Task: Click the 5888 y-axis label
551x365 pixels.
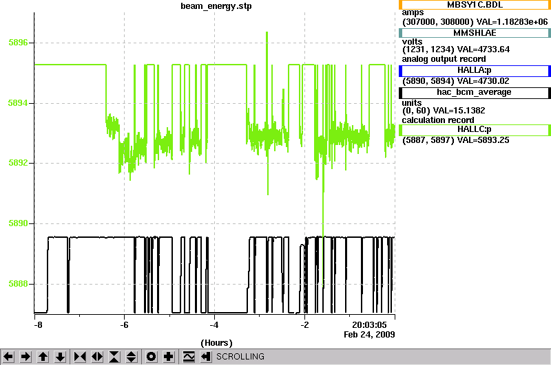Action: point(18,284)
